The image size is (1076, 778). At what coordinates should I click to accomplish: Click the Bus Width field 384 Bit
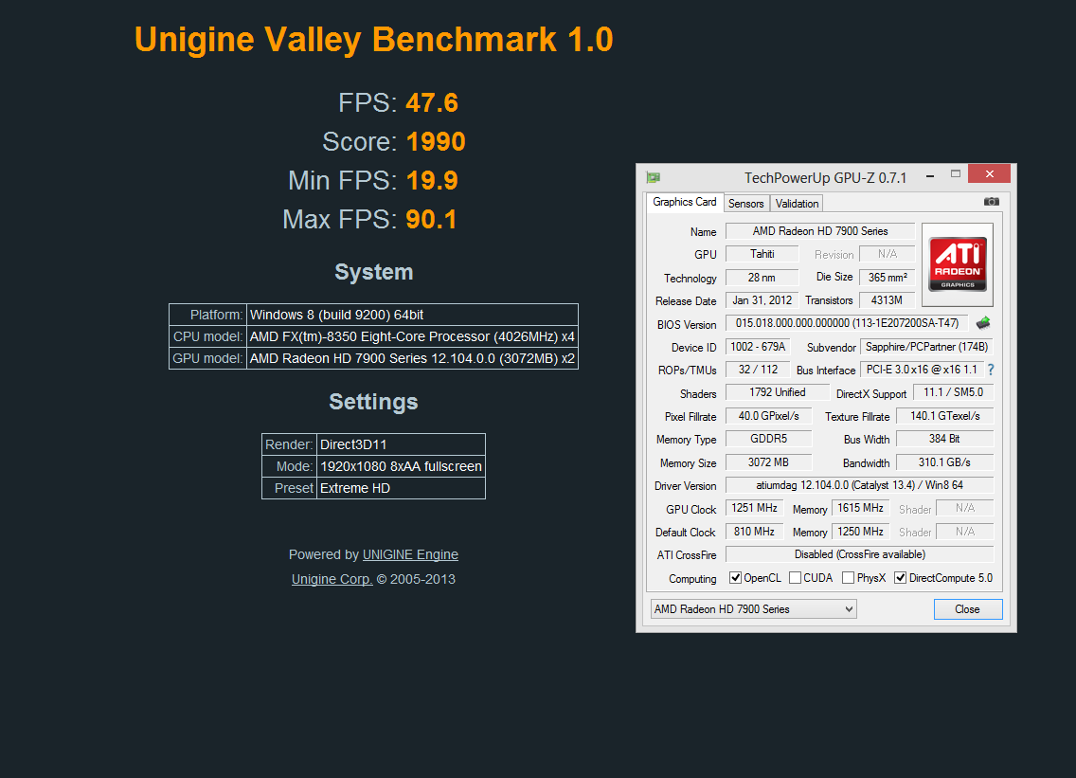coord(945,439)
